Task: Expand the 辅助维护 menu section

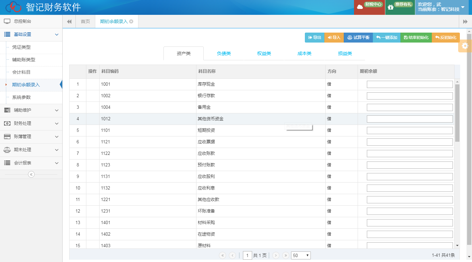Action: pos(31,110)
